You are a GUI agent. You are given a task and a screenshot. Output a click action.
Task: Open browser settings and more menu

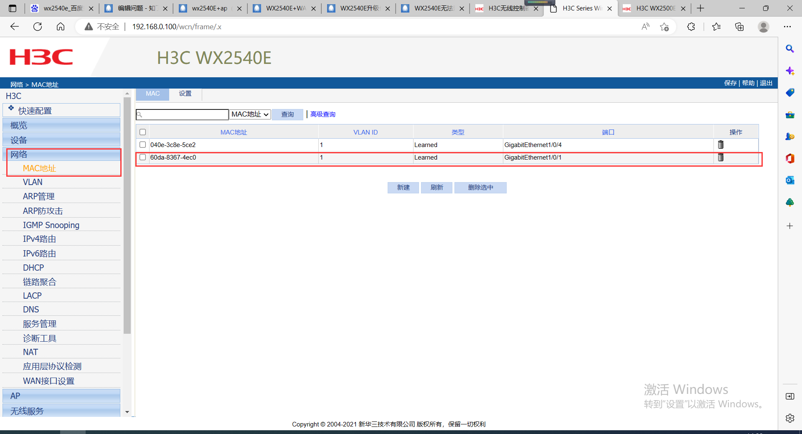click(x=787, y=27)
